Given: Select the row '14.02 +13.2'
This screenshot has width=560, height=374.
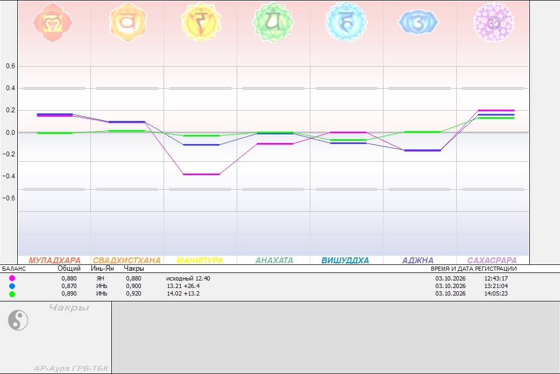Looking at the screenshot, I should click(x=280, y=293).
